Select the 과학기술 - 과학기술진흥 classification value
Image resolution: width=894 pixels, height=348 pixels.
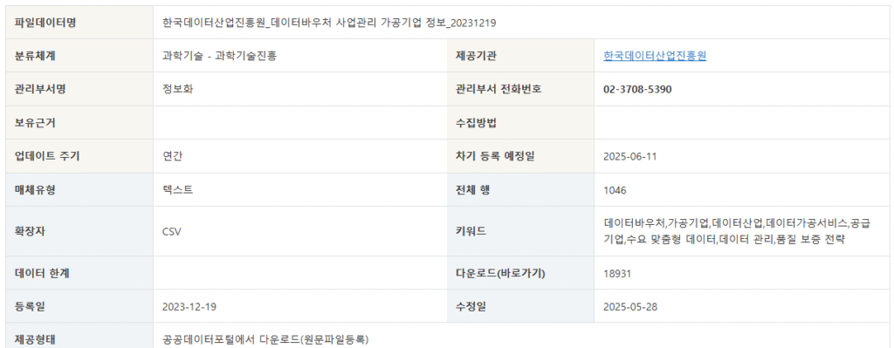[x=219, y=56]
